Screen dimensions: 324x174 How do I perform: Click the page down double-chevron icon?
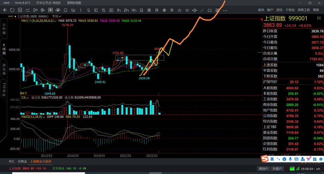point(187,10)
